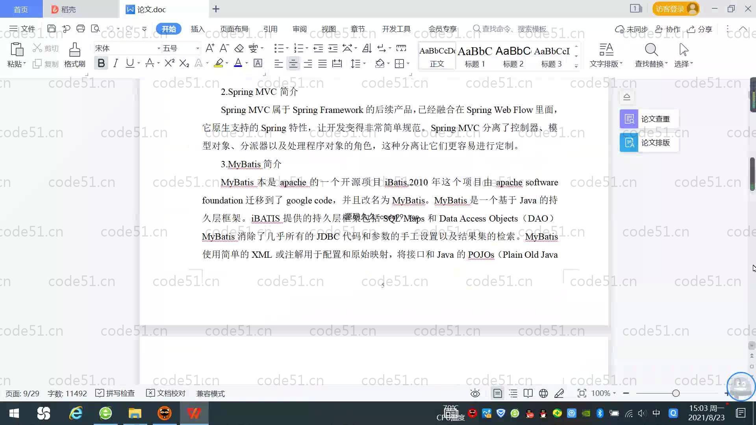Viewport: 756px width, 425px height.
Task: Click the Print icon in quick access
Action: tap(81, 29)
